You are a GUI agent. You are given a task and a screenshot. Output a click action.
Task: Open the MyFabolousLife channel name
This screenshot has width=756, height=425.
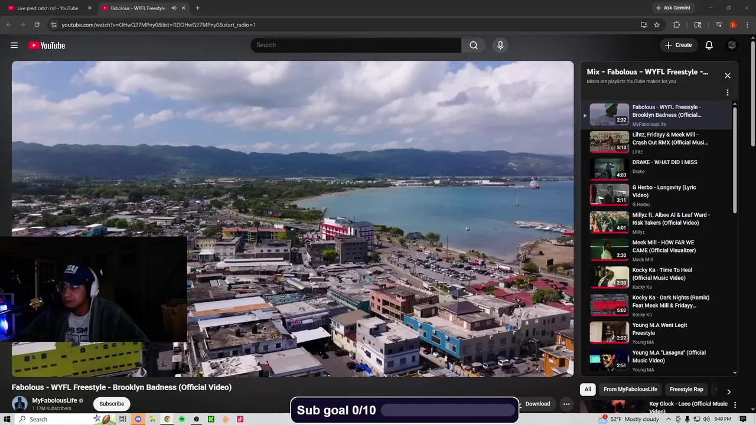tap(54, 400)
